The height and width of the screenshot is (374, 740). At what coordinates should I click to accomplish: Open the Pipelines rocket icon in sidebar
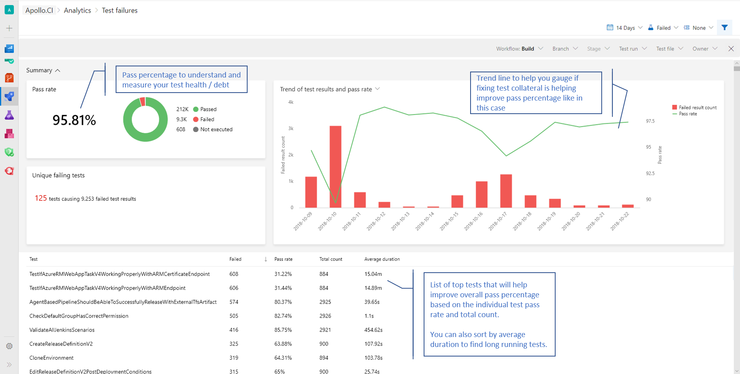tap(9, 96)
